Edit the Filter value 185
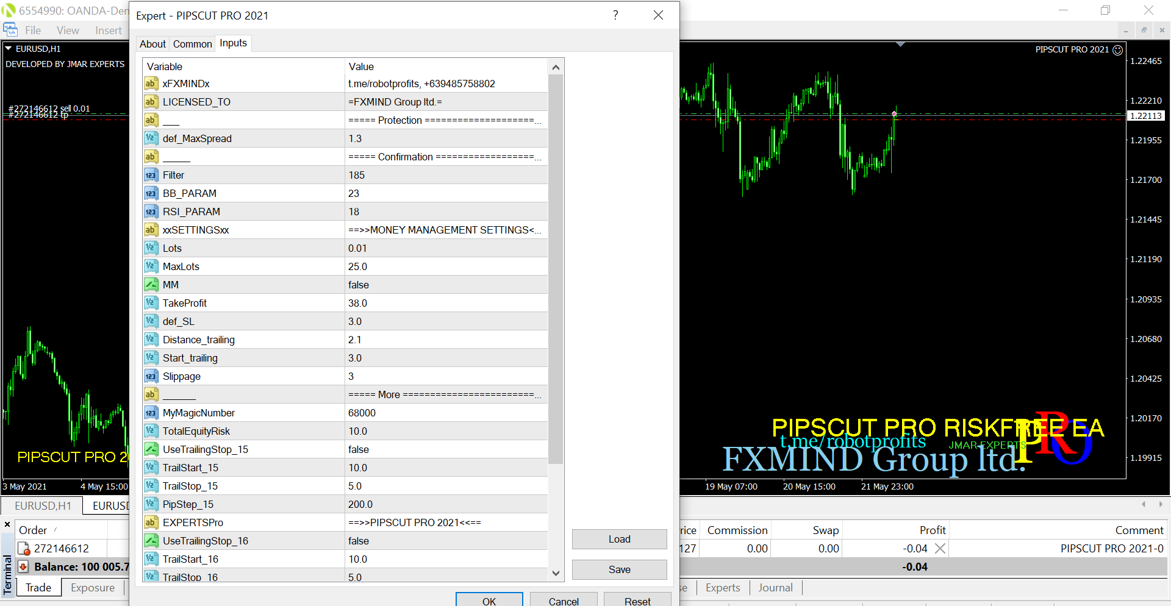The width and height of the screenshot is (1171, 606). (446, 175)
